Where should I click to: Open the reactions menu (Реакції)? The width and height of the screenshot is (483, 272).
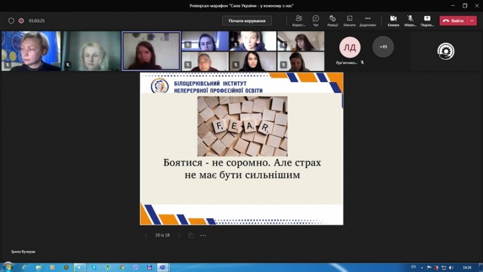point(332,21)
